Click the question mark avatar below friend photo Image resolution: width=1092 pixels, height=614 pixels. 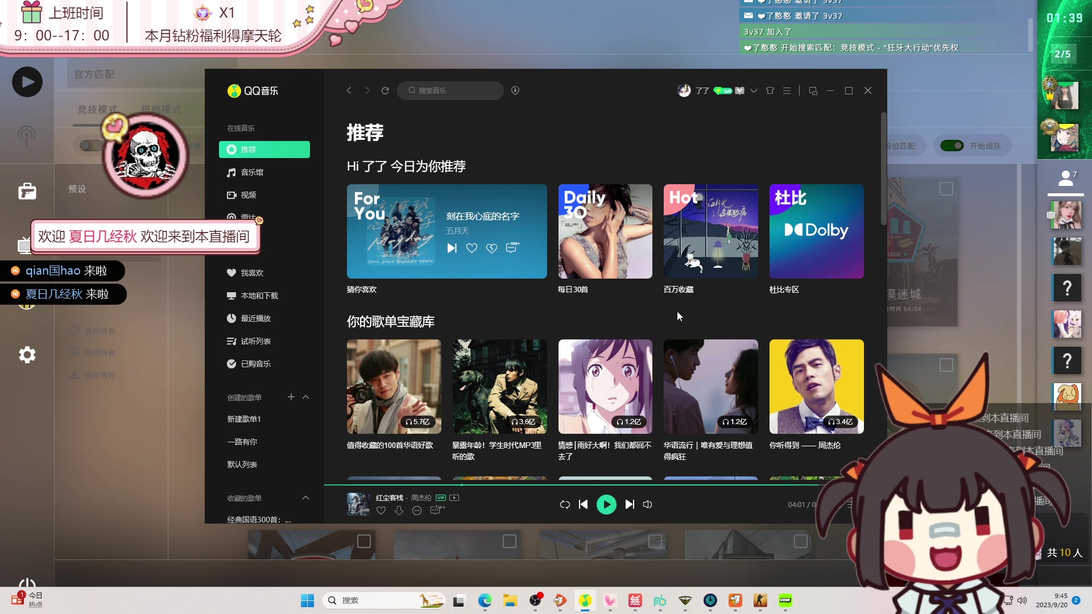1067,288
